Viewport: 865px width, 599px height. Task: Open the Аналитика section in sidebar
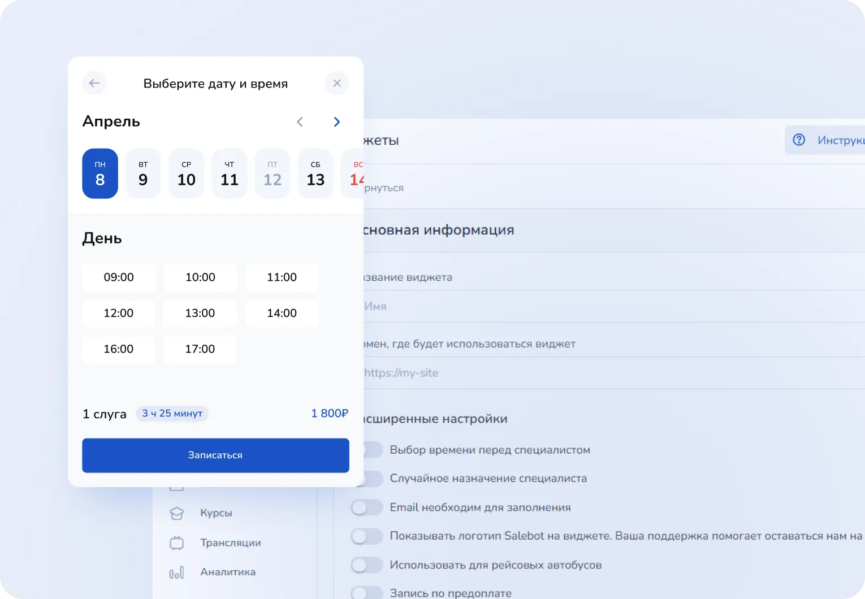coord(228,572)
